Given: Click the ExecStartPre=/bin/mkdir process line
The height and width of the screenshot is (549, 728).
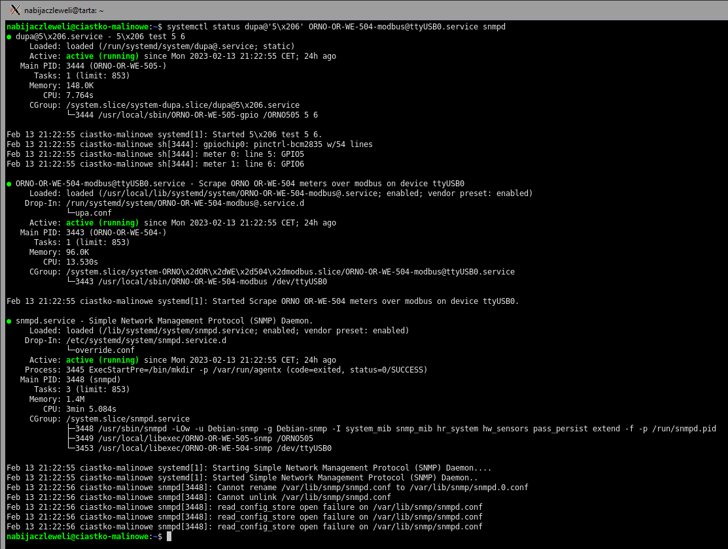Looking at the screenshot, I should click(246, 370).
